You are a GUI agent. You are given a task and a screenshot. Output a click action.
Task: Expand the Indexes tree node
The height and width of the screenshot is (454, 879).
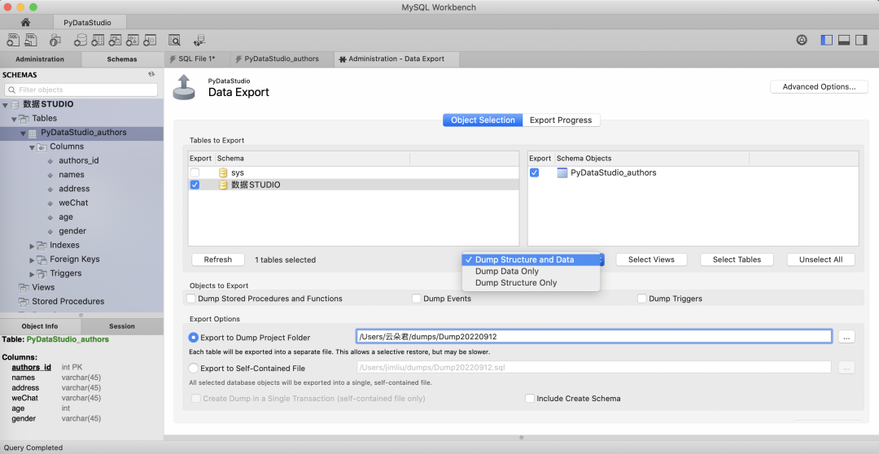tap(33, 246)
